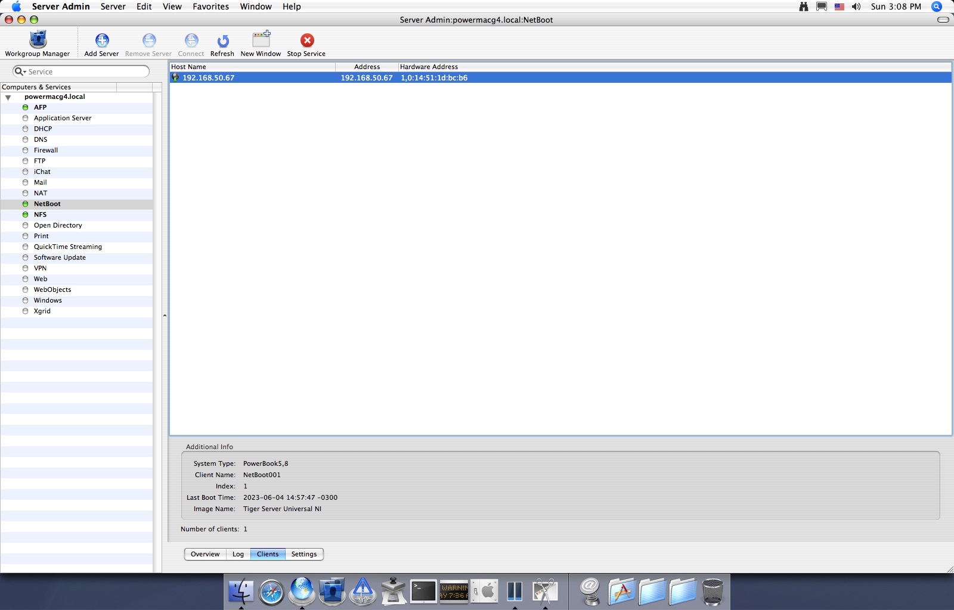Image resolution: width=954 pixels, height=610 pixels.
Task: Open Terminal from the Dock
Action: point(423,592)
